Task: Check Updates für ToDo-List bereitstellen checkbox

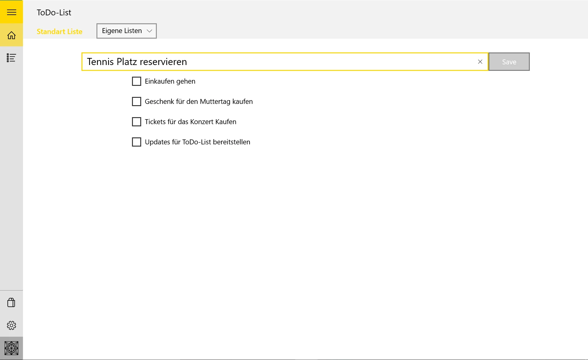Action: 136,142
